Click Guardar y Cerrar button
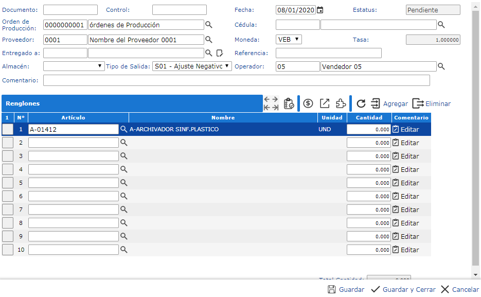Screen dimensions: 481x297 (403, 290)
